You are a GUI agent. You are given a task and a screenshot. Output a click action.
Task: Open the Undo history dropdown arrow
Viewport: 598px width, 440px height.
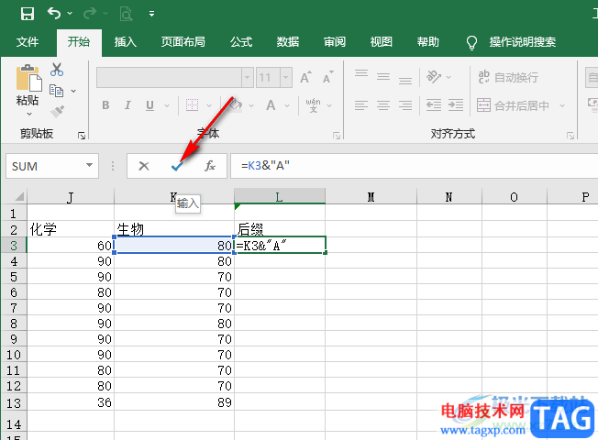[x=70, y=14]
